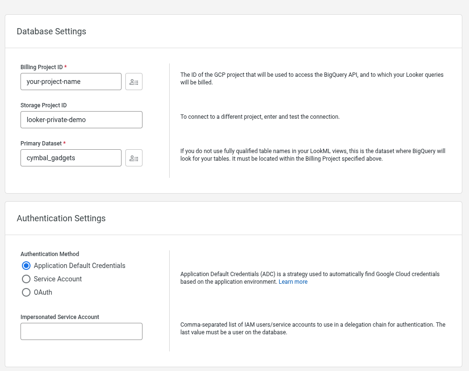Click the Primary Dataset field label
This screenshot has width=469, height=371.
coord(41,143)
